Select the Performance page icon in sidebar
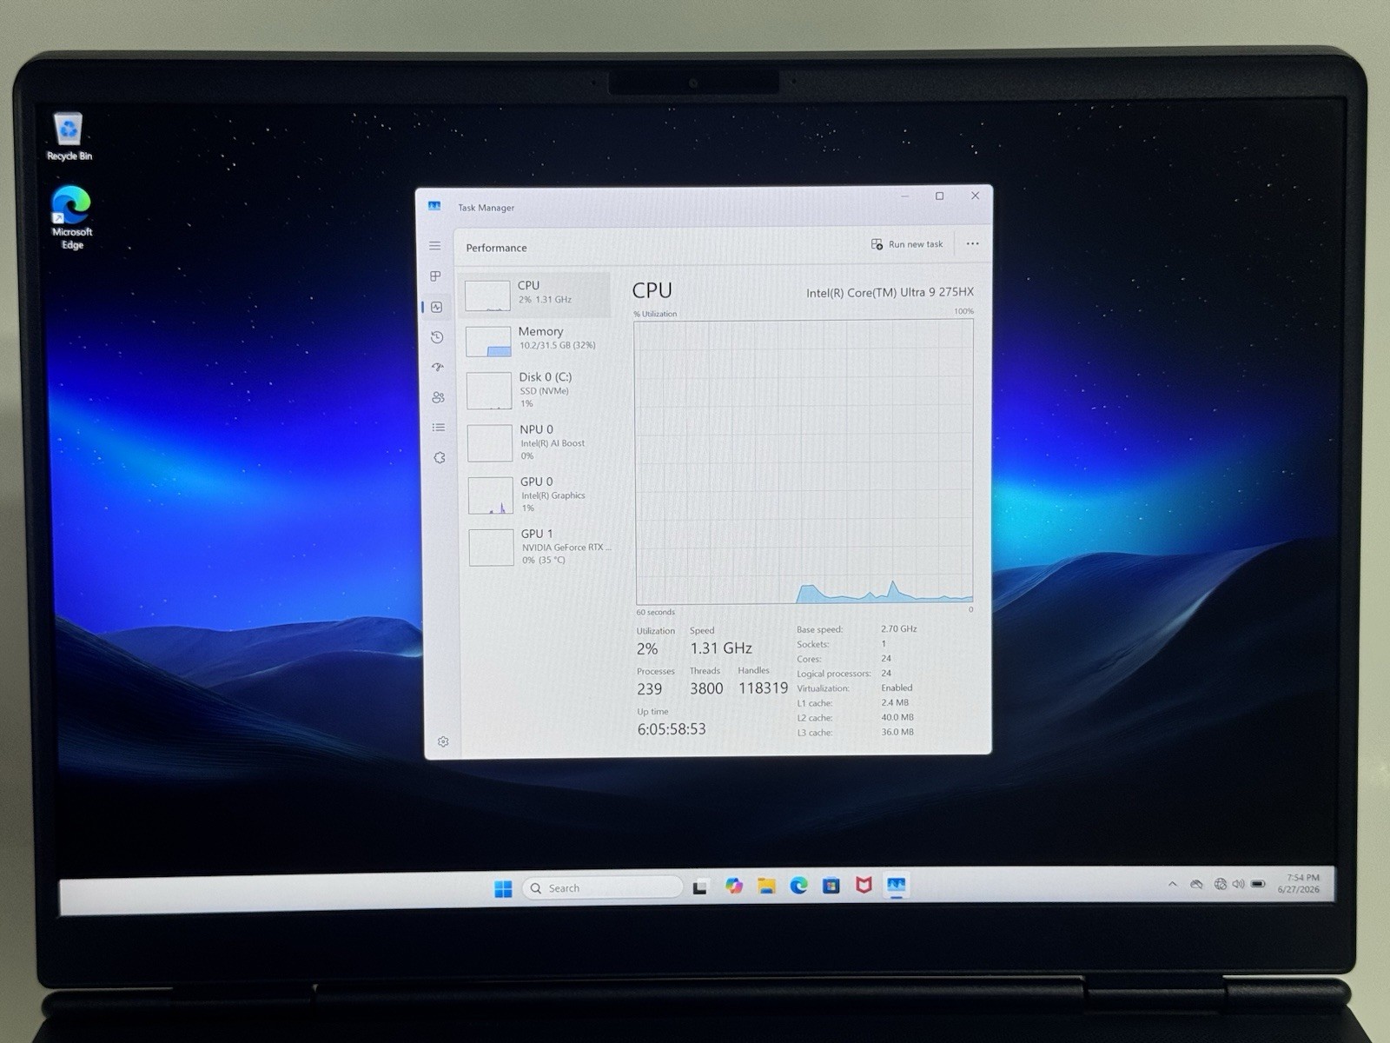Image resolution: width=1390 pixels, height=1043 pixels. [x=437, y=307]
